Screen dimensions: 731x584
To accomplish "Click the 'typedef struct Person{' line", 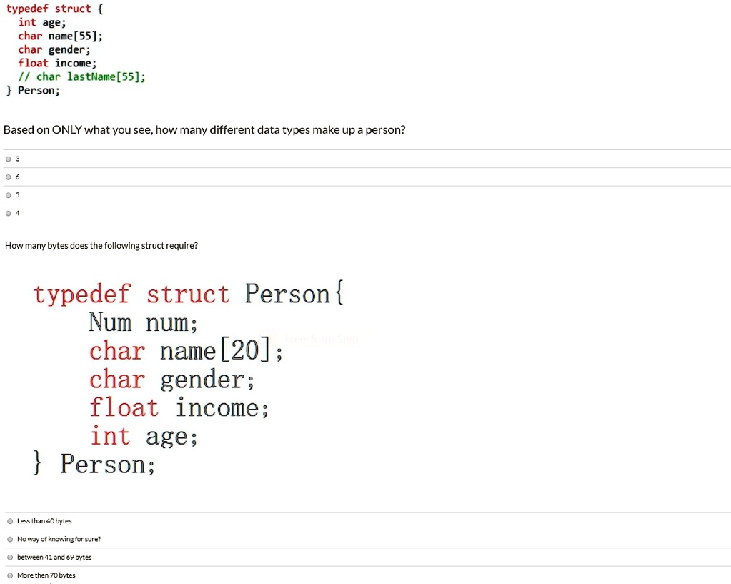I will click(x=189, y=295).
